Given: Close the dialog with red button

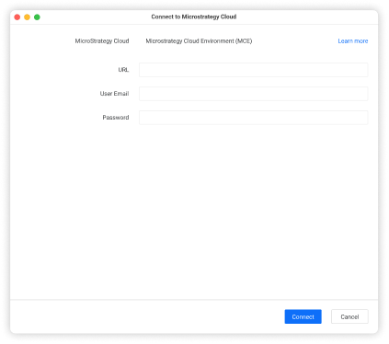Looking at the screenshot, I should pos(17,17).
